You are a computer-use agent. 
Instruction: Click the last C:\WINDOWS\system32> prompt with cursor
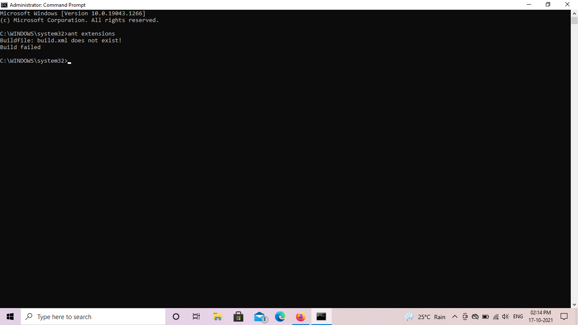(36, 61)
